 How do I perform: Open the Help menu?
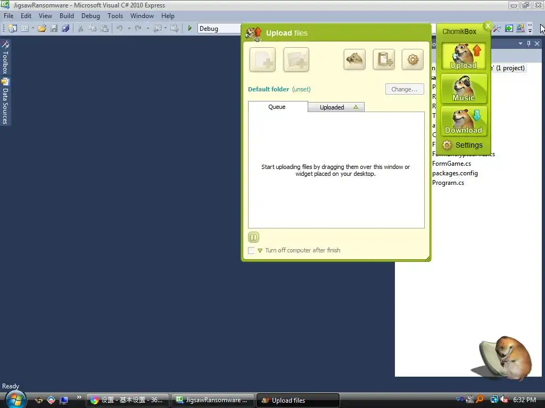click(168, 16)
